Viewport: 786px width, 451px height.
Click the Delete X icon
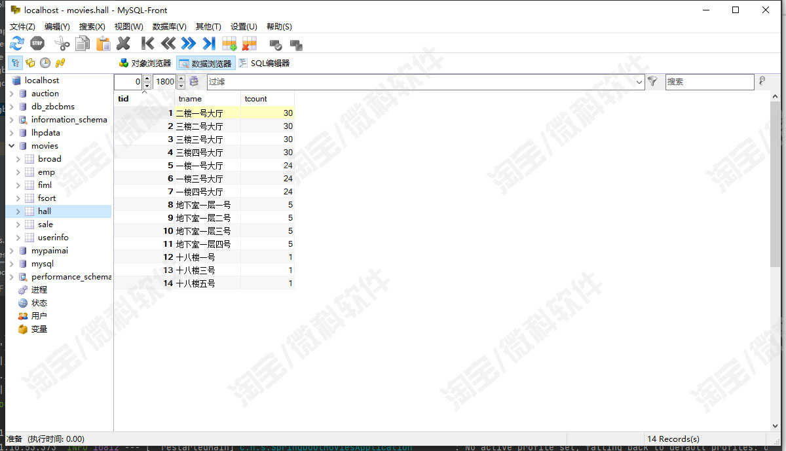pyautogui.click(x=123, y=44)
